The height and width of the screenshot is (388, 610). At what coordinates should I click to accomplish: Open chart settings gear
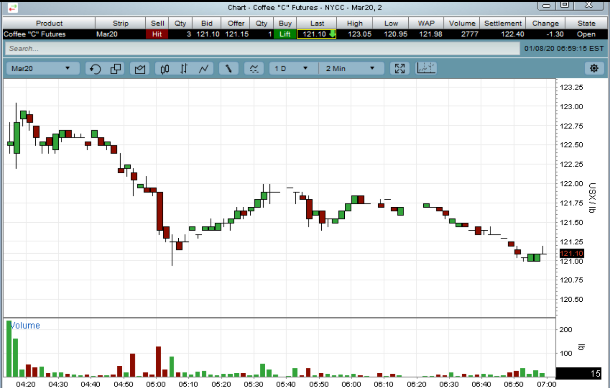[x=594, y=68]
